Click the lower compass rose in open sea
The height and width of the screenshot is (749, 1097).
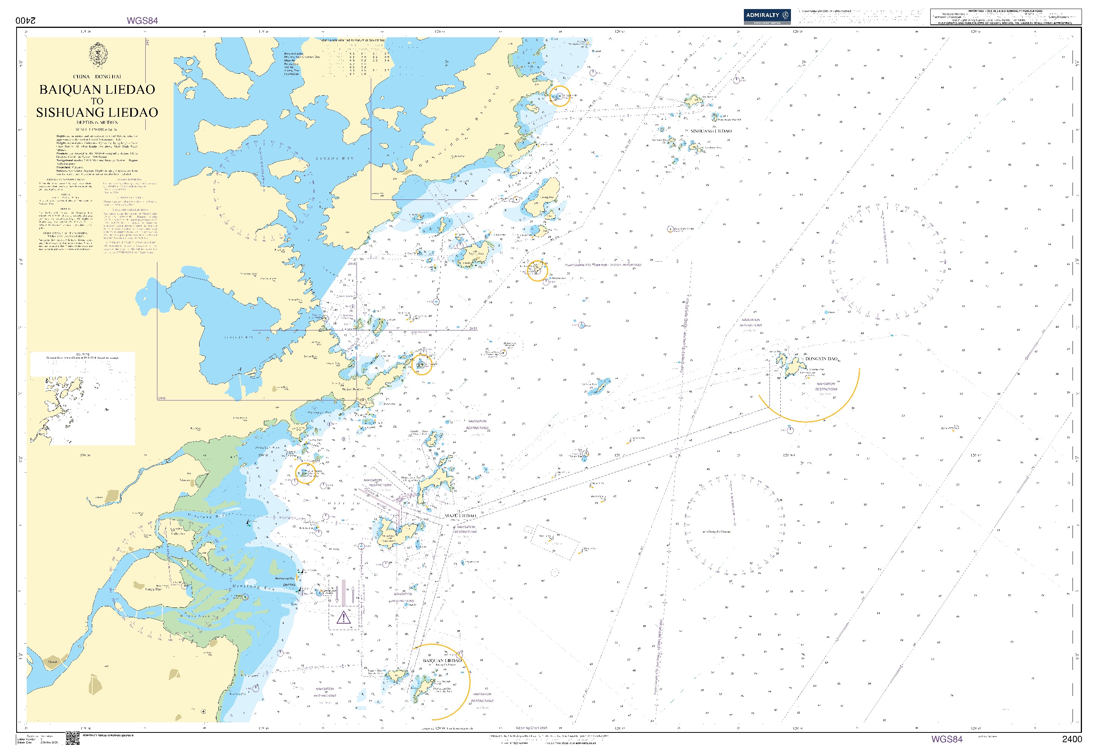(x=734, y=524)
